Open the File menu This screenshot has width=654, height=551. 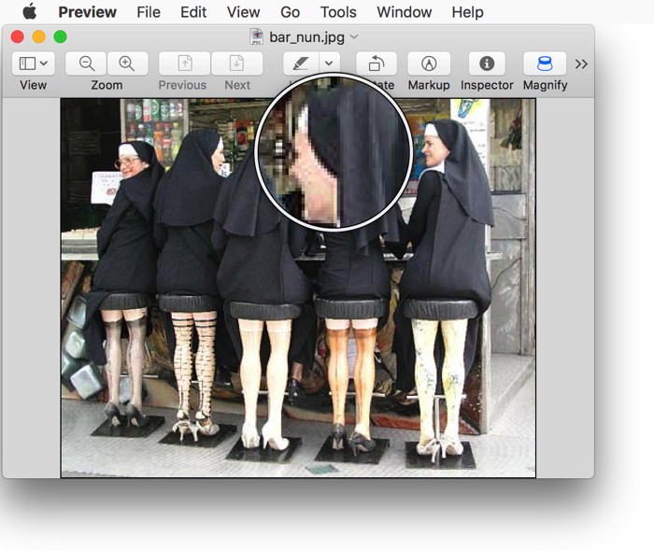(x=149, y=12)
